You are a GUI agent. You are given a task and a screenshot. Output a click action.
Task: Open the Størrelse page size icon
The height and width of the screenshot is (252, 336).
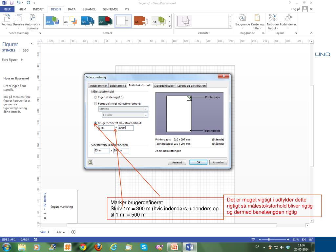pyautogui.click(x=18, y=18)
